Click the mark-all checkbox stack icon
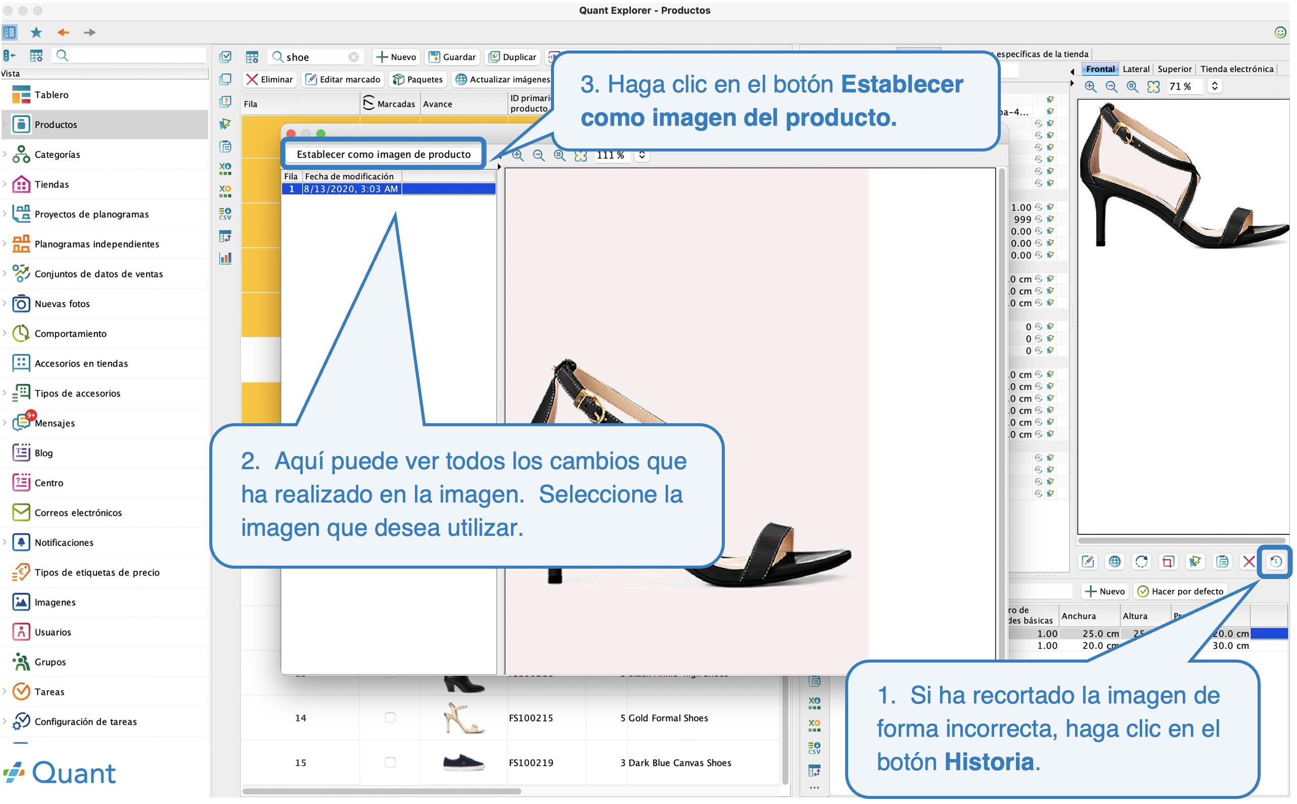 click(225, 57)
